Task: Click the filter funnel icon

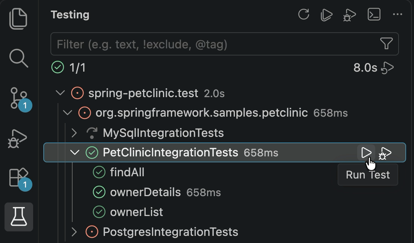Action: (x=386, y=43)
